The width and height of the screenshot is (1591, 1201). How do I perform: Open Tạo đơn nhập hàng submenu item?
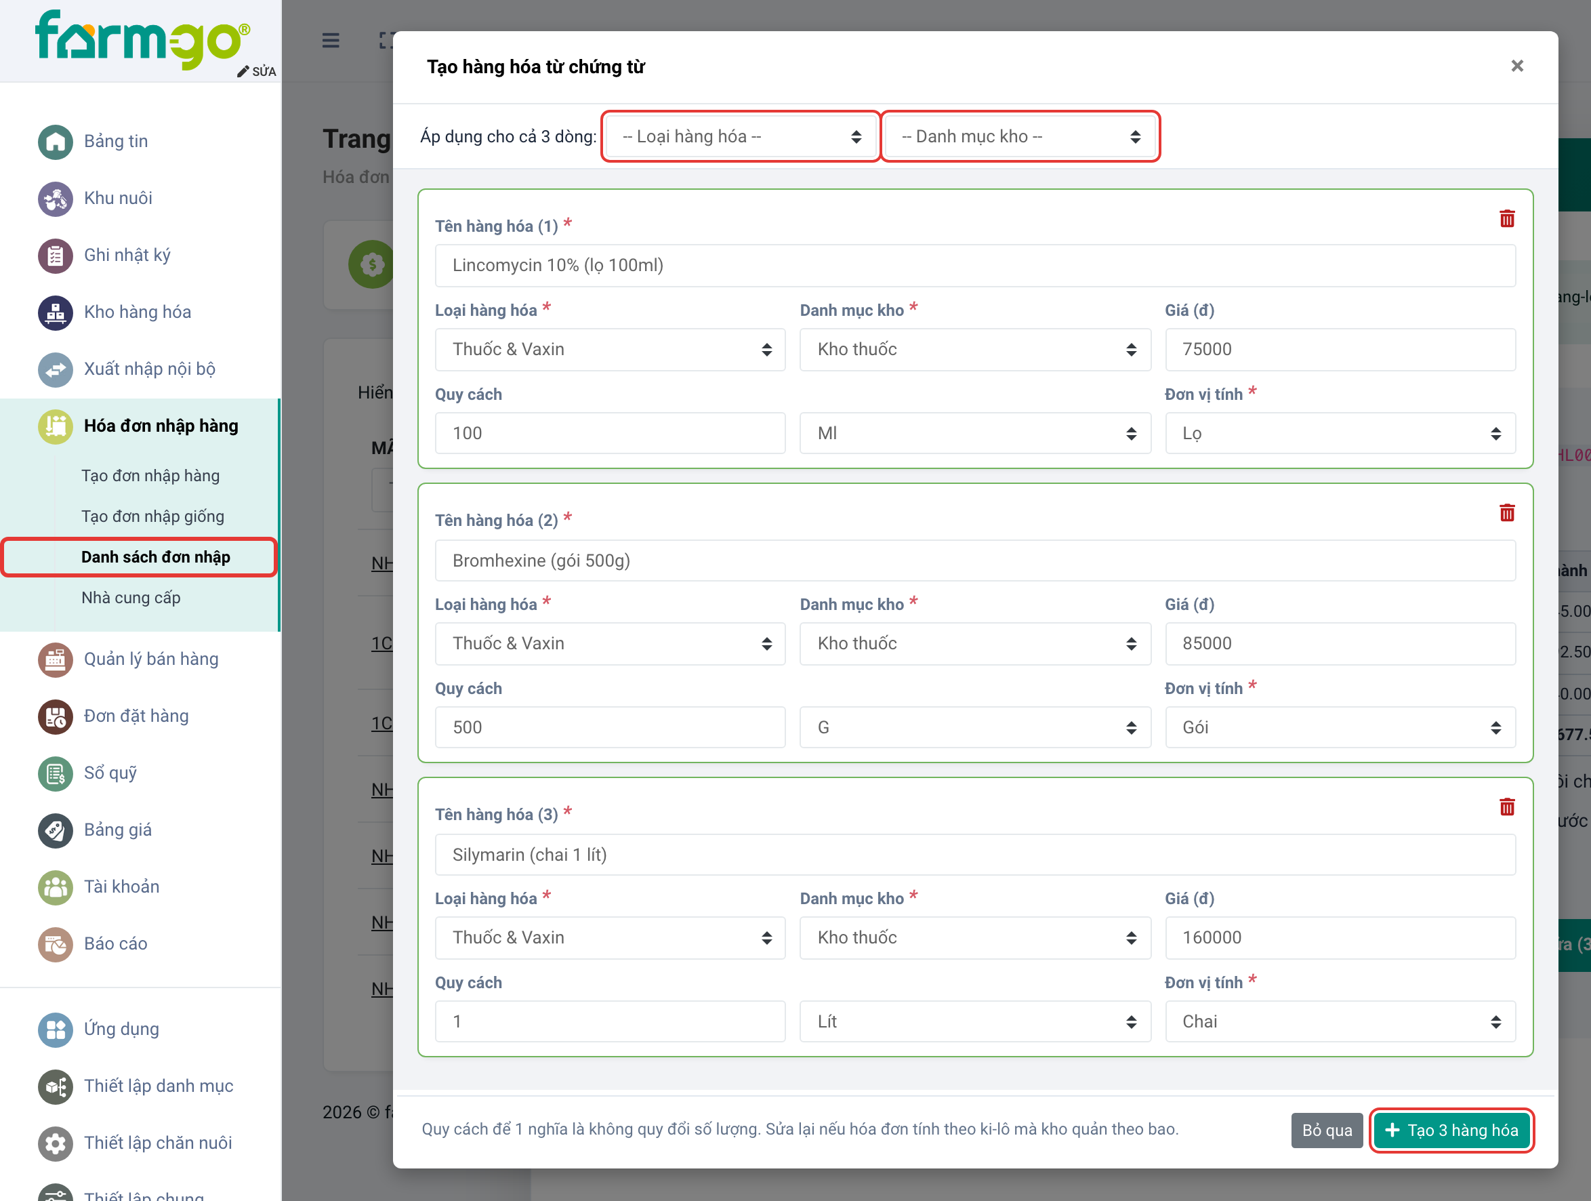[x=150, y=476]
